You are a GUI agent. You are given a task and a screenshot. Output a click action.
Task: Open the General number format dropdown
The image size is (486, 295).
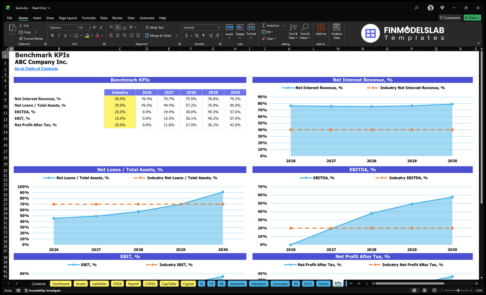(218, 28)
